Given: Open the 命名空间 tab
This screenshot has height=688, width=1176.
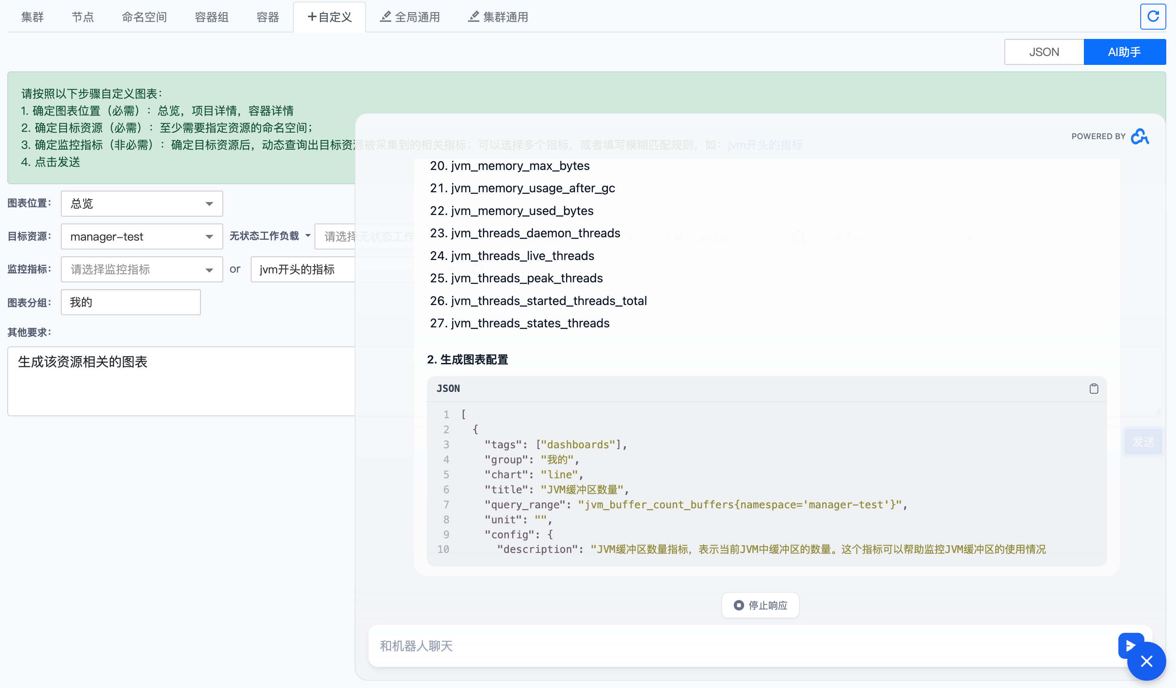Looking at the screenshot, I should pos(144,17).
